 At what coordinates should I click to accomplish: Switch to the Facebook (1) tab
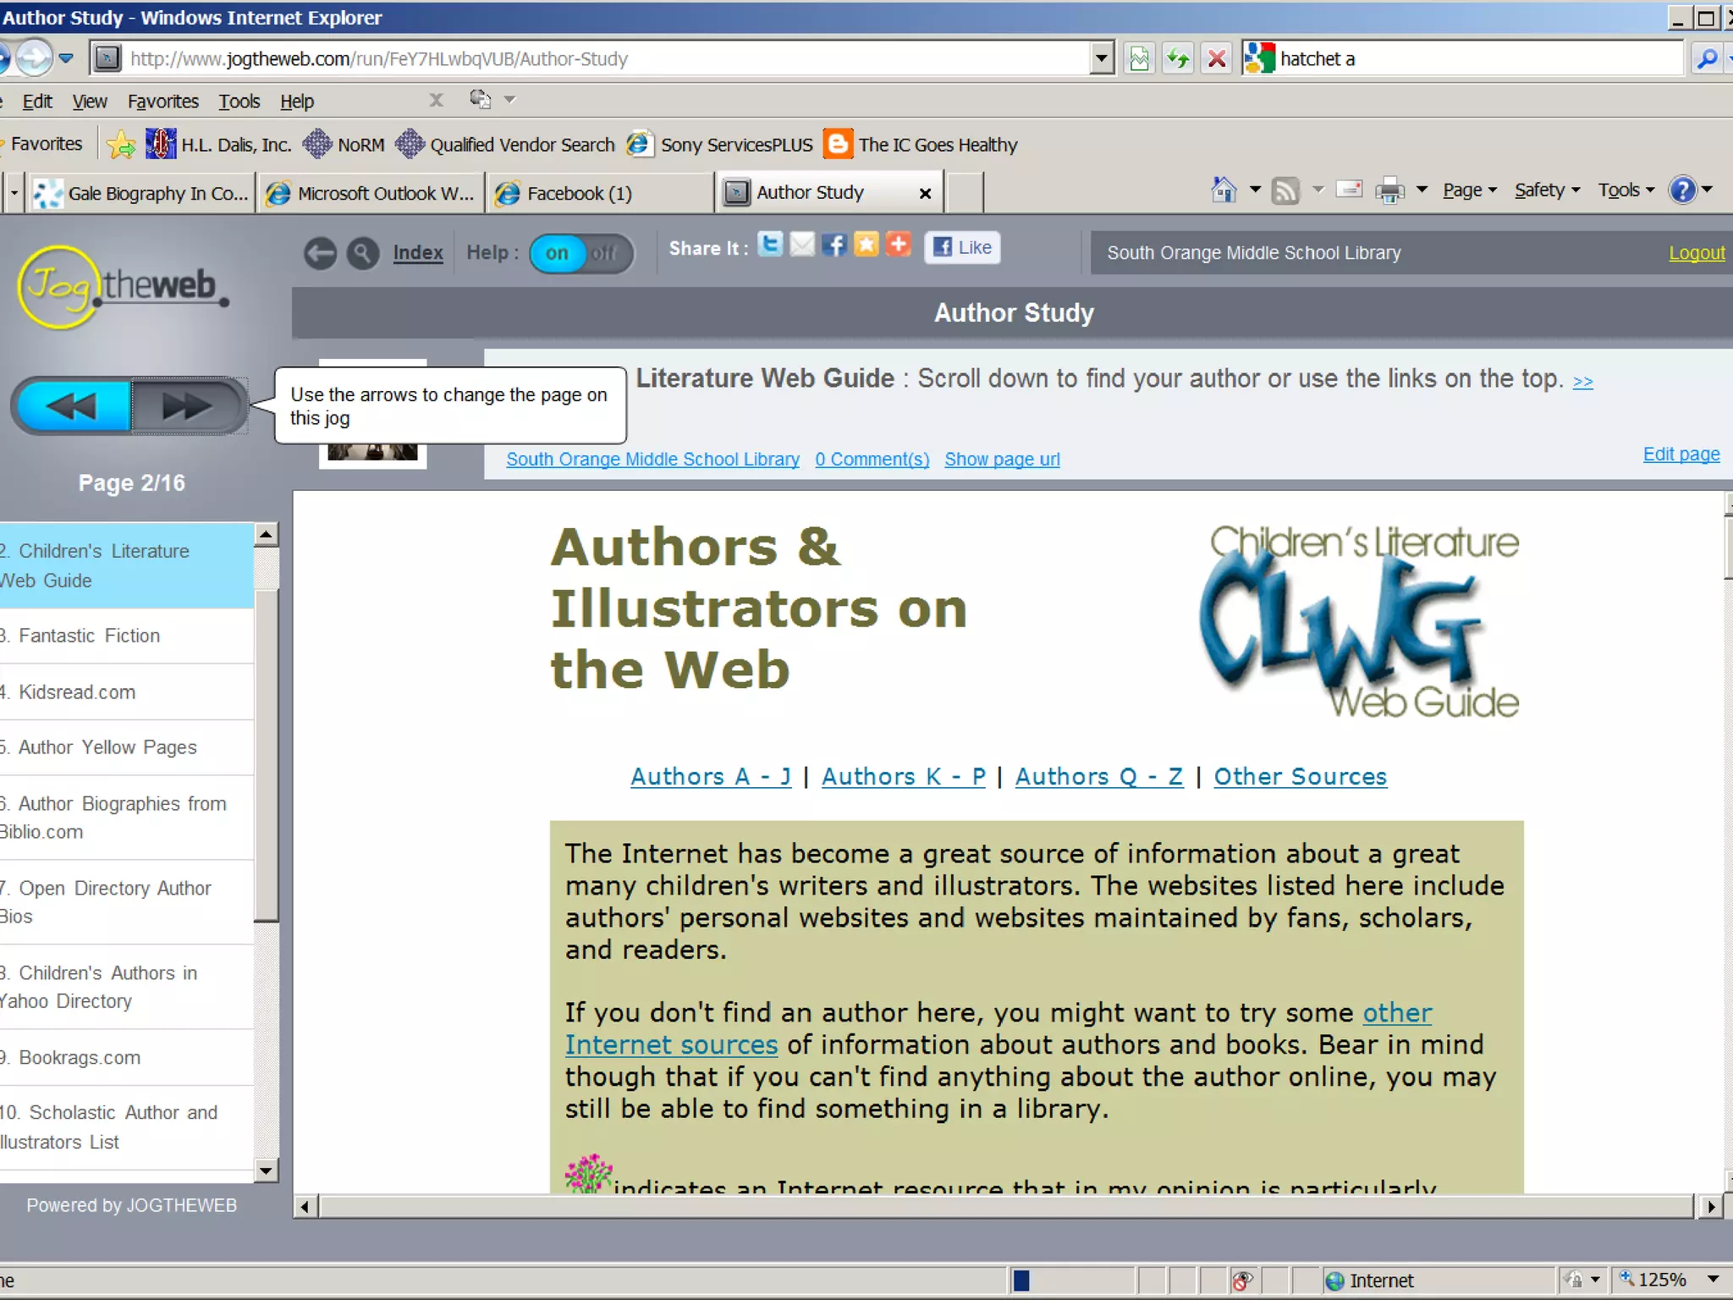click(x=579, y=194)
